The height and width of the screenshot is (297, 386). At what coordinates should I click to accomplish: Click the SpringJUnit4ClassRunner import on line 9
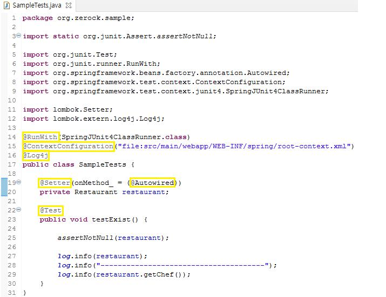coord(176,91)
